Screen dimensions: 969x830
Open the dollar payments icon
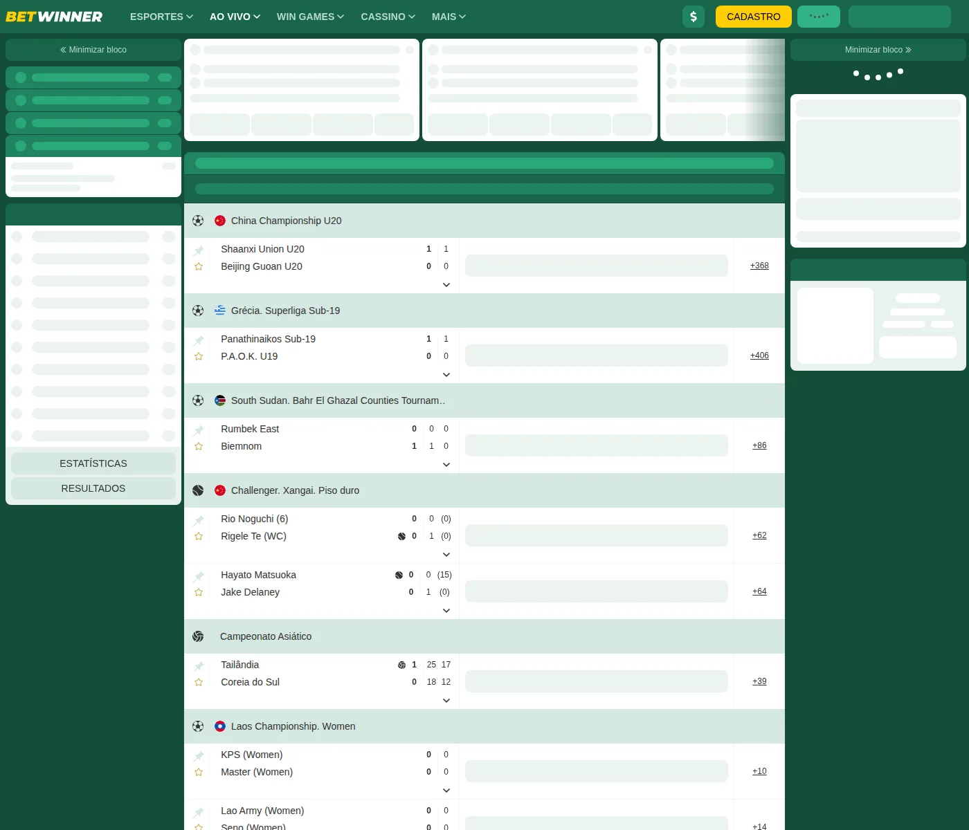(694, 17)
